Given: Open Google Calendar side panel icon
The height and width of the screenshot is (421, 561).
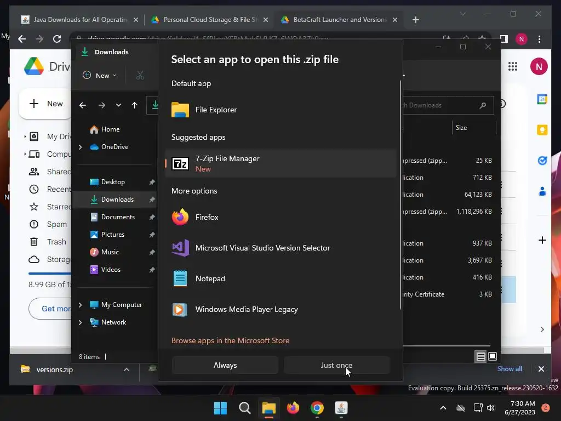Looking at the screenshot, I should (542, 99).
